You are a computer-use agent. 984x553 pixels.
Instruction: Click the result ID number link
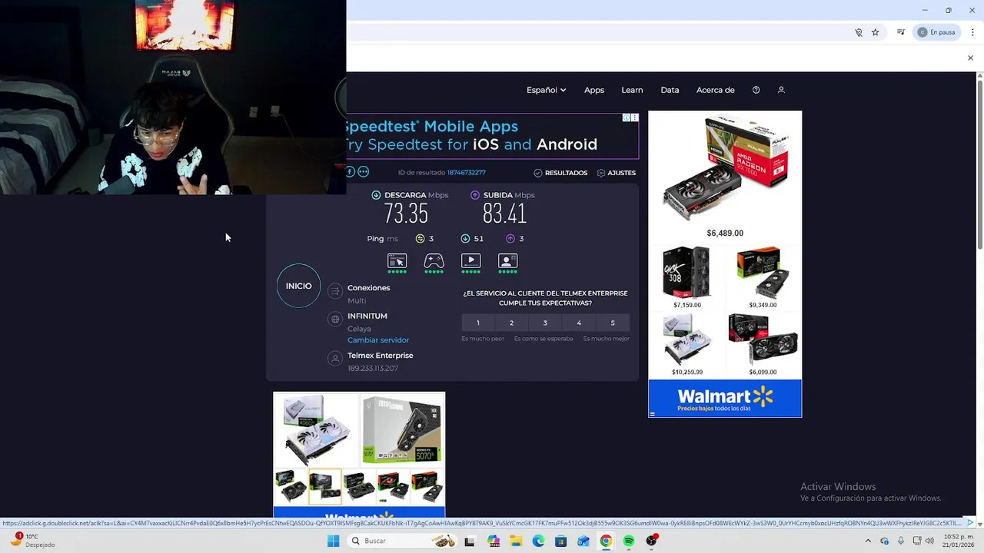pos(467,173)
